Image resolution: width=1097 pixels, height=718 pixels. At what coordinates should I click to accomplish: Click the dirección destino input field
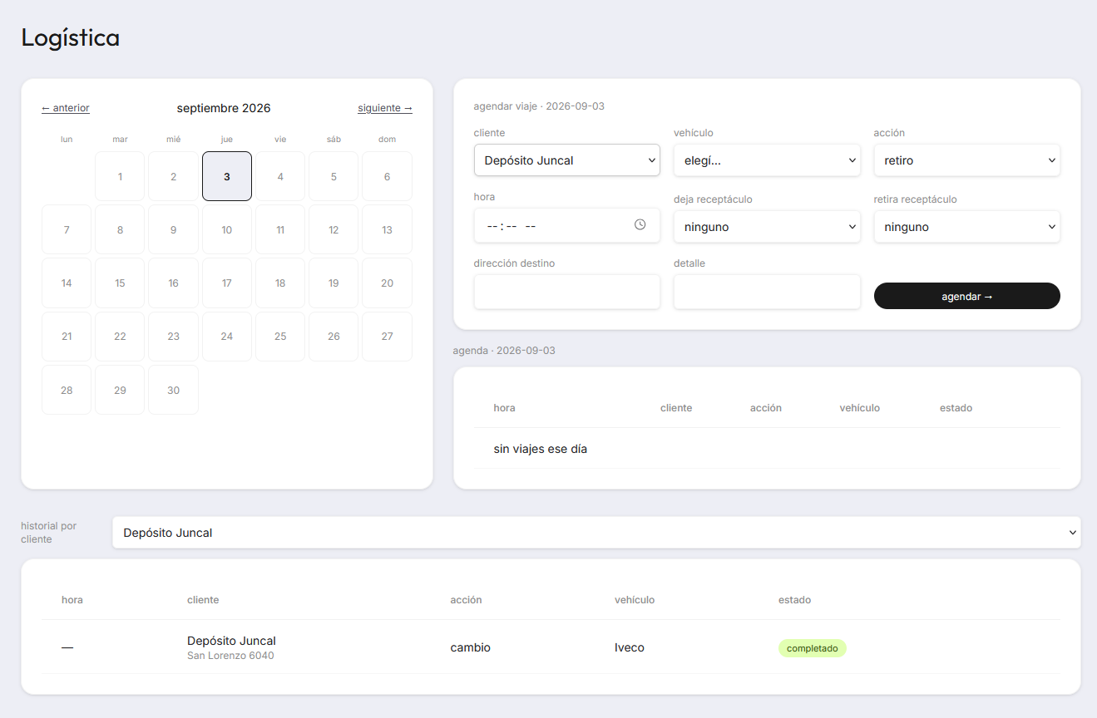[x=567, y=292]
